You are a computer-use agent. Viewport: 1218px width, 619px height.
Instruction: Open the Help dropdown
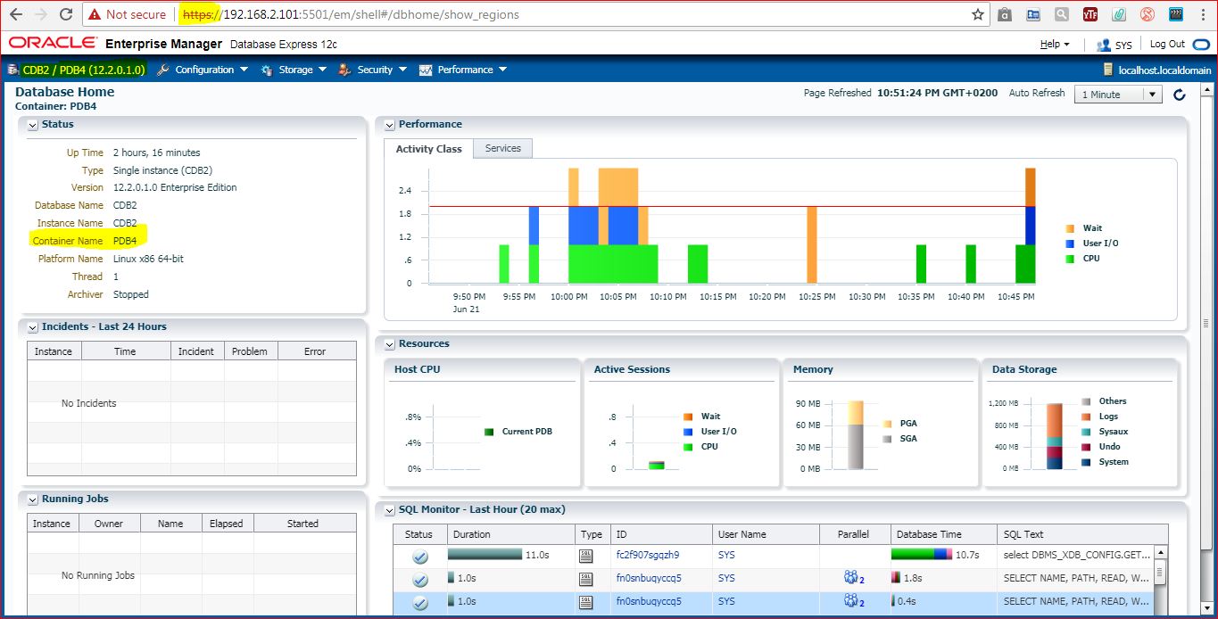tap(1054, 45)
